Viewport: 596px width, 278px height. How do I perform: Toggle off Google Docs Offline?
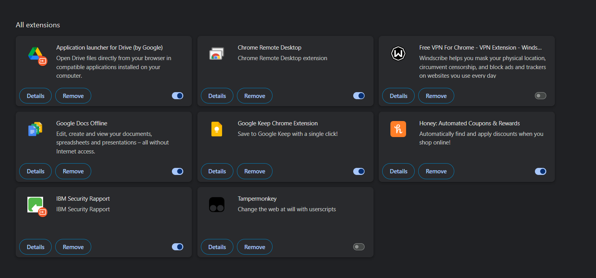click(x=178, y=171)
